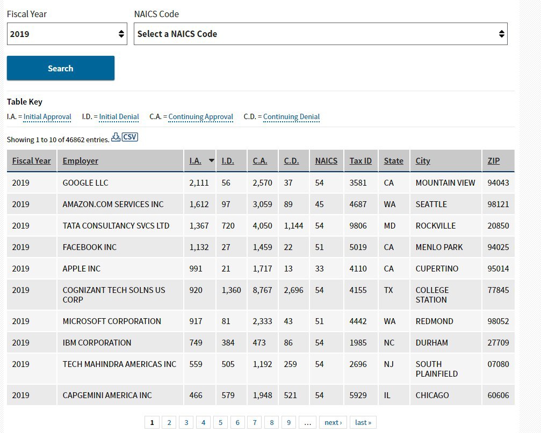
Task: Click the ROCKVILLE city cell
Action: pos(446,226)
